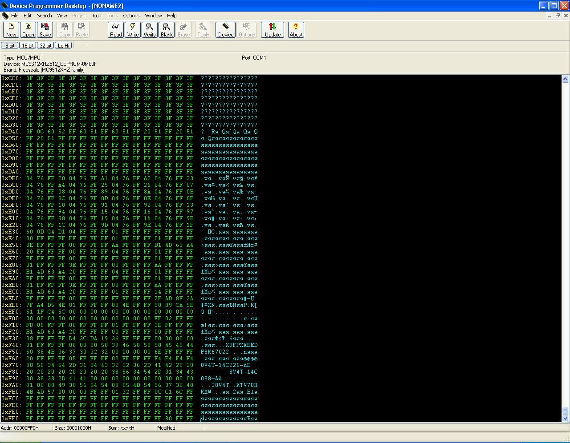The height and width of the screenshot is (443, 570).
Task: Click the scroll-up arrow of hex view
Action: pos(565,79)
